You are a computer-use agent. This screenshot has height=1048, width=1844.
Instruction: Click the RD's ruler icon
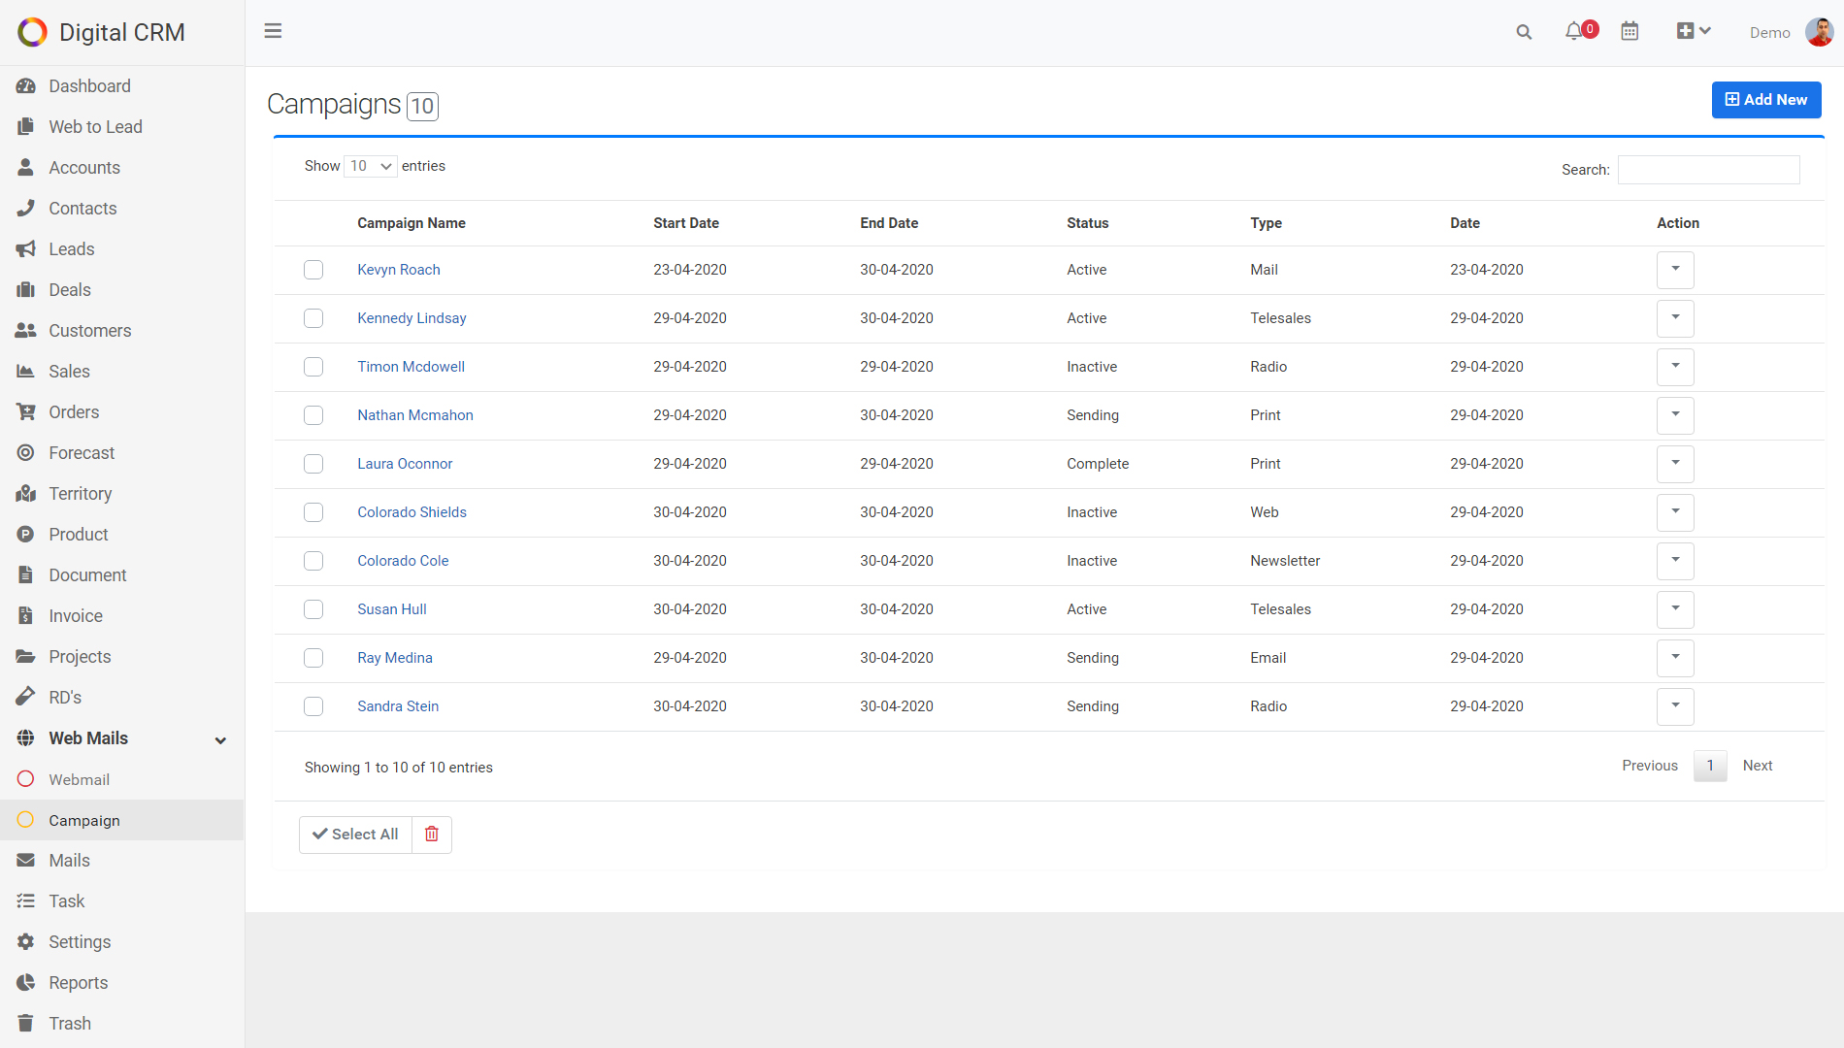[26, 696]
